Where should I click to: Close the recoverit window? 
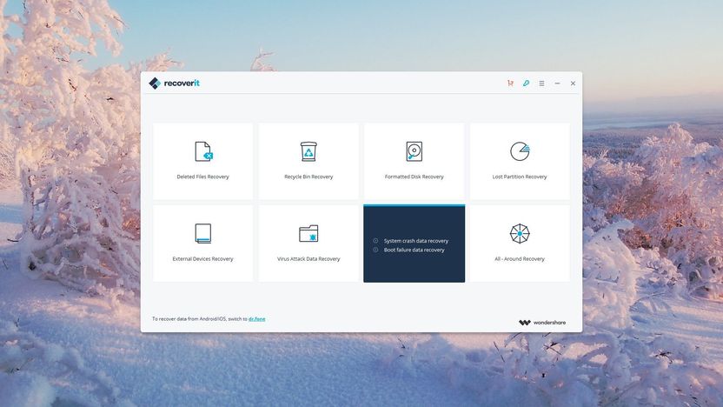[574, 83]
